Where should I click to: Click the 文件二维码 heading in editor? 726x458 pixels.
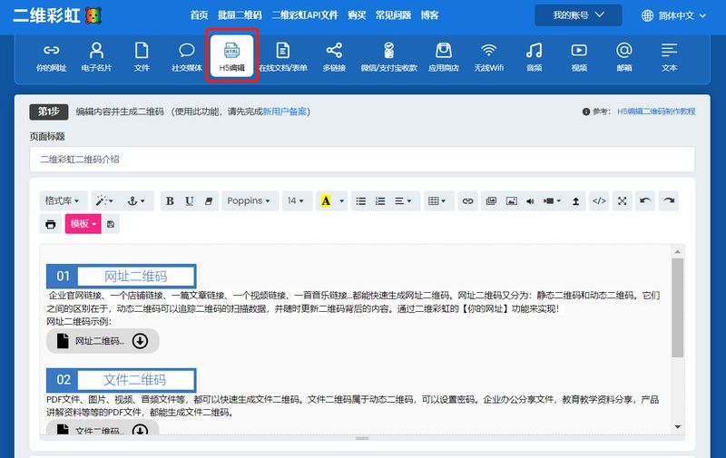click(134, 380)
